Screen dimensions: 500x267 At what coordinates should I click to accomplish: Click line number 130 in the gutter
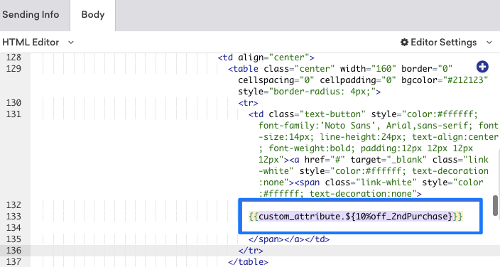click(x=13, y=103)
